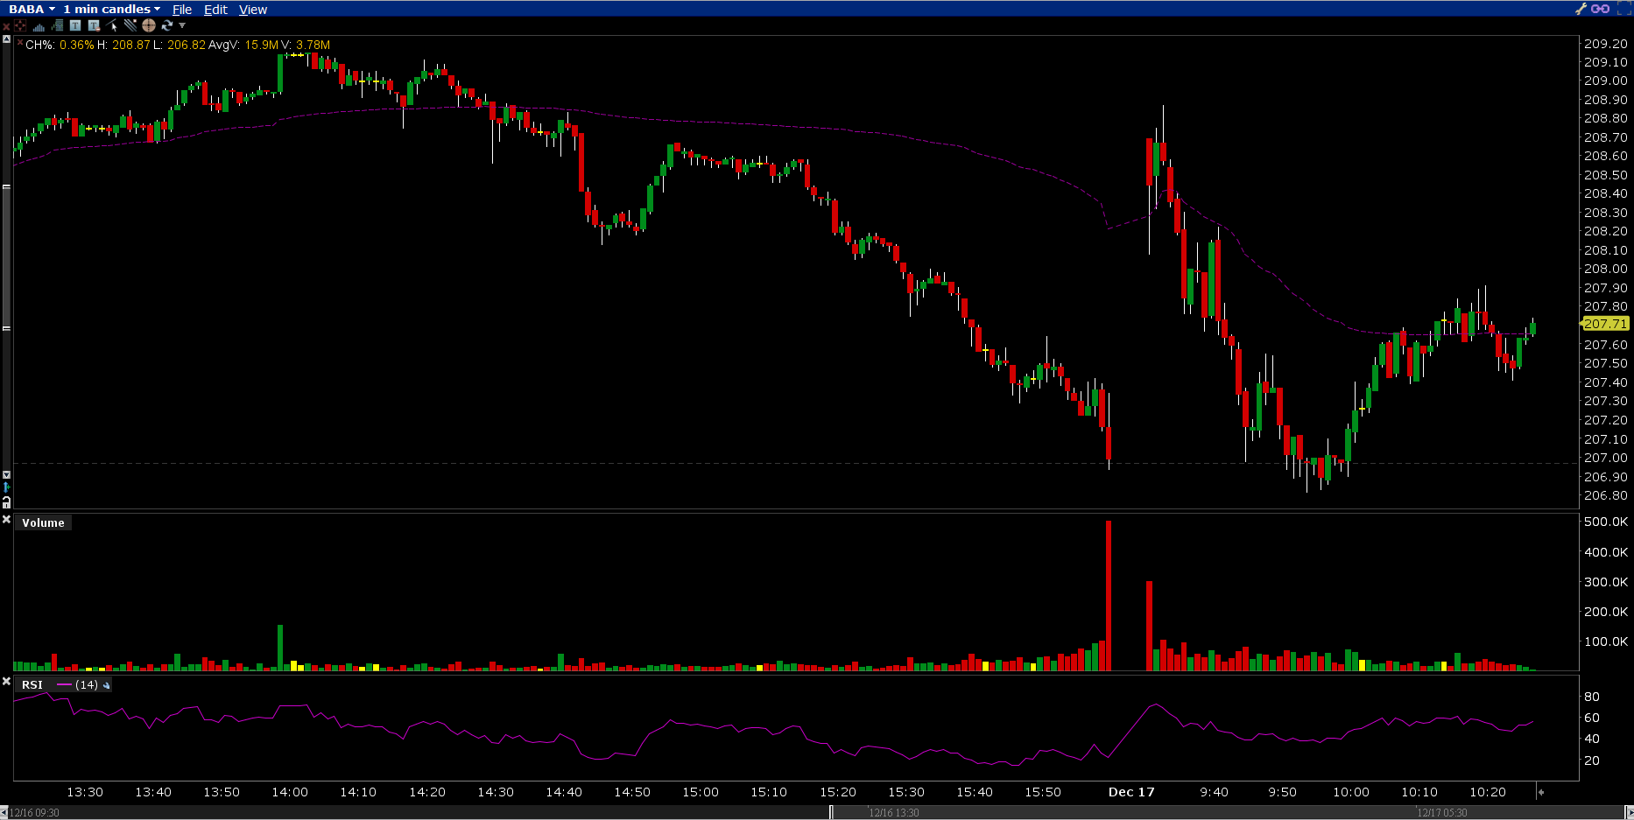Open the File menu
Viewport: 1634px width, 820px height.
pos(182,10)
